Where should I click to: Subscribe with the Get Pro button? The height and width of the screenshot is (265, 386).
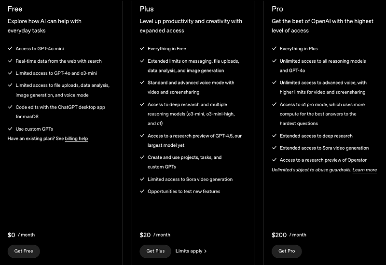click(x=287, y=251)
